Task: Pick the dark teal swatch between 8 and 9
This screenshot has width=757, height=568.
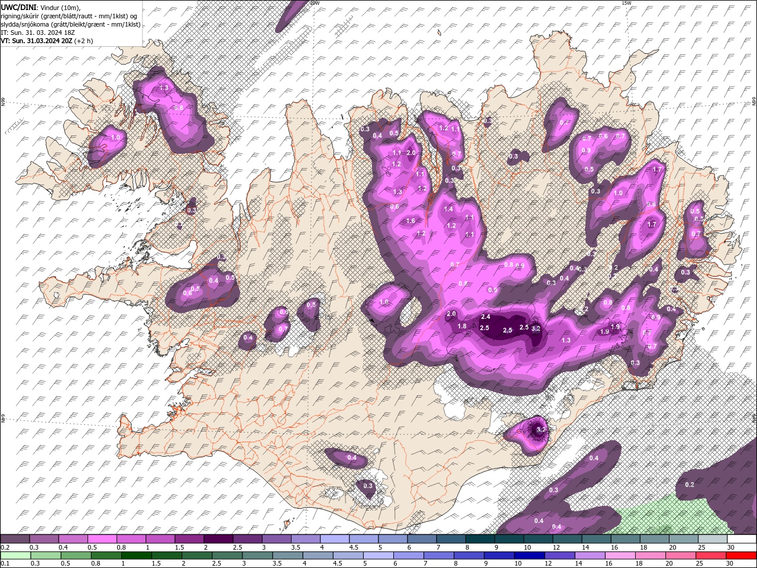Action: coord(480,539)
